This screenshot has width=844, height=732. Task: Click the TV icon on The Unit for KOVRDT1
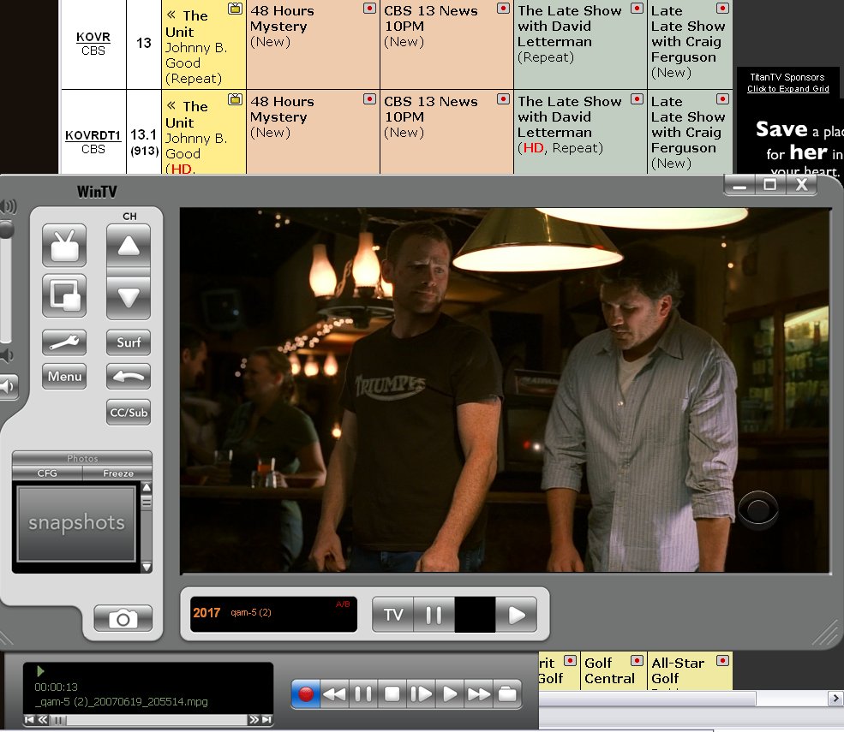(x=236, y=99)
